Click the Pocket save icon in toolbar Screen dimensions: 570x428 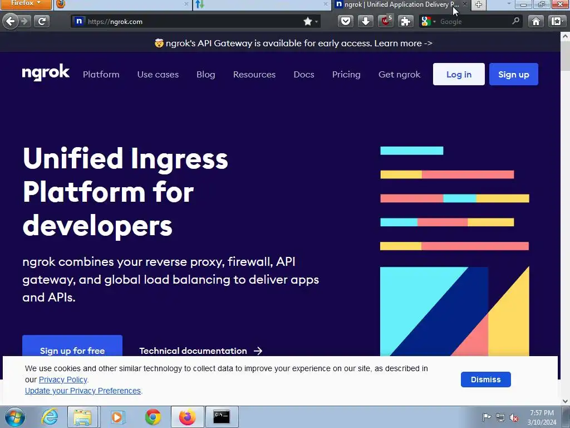345,22
